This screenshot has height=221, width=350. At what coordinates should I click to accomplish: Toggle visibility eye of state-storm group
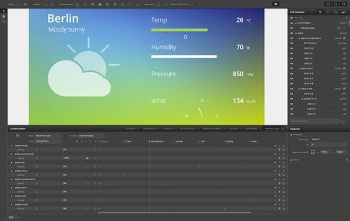(292, 69)
